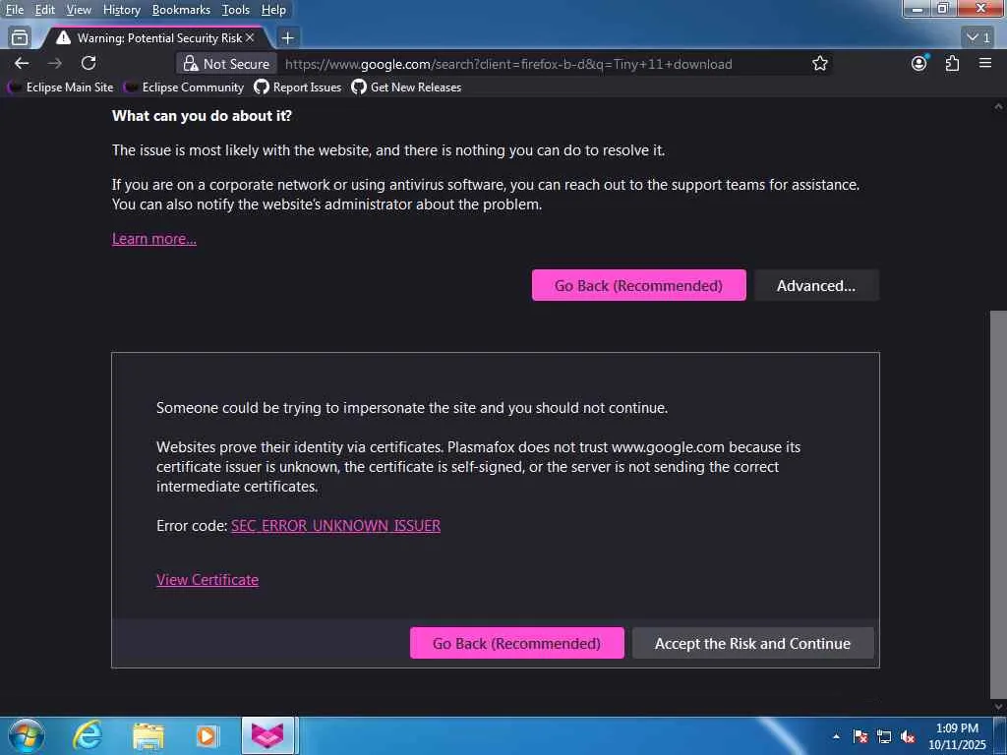Screen dimensions: 1007x755
Task: Open the History menu
Action: (121, 10)
